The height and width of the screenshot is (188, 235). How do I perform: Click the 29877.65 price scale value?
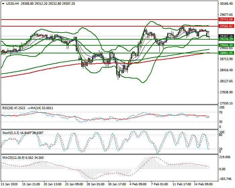tap(226, 15)
